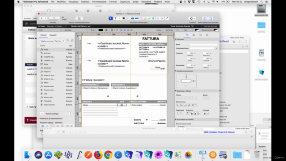Toggle left panel visibility button

pos(205,18)
